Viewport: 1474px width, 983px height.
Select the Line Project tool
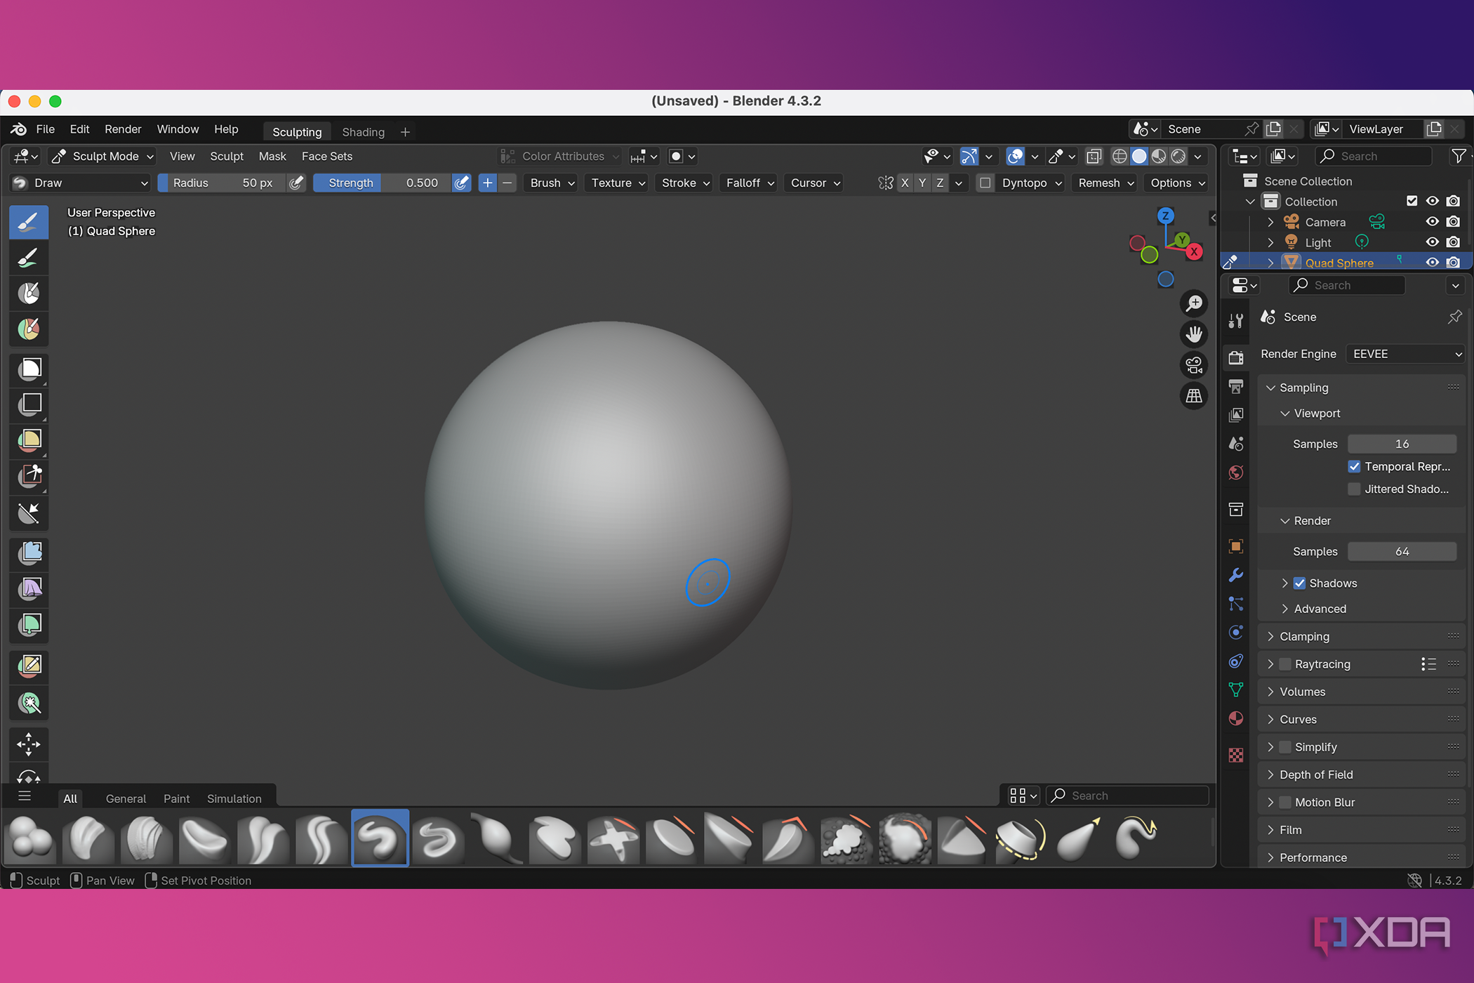click(x=29, y=514)
